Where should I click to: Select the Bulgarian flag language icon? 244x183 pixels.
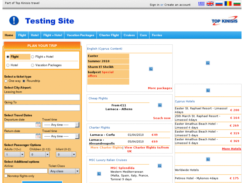pyautogui.click(x=237, y=4)
